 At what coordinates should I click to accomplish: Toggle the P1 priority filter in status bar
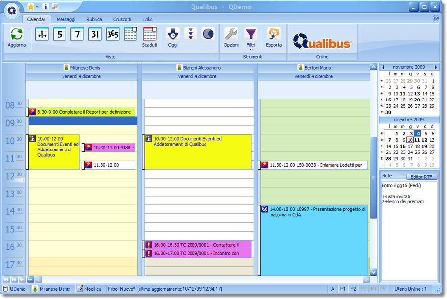click(343, 289)
